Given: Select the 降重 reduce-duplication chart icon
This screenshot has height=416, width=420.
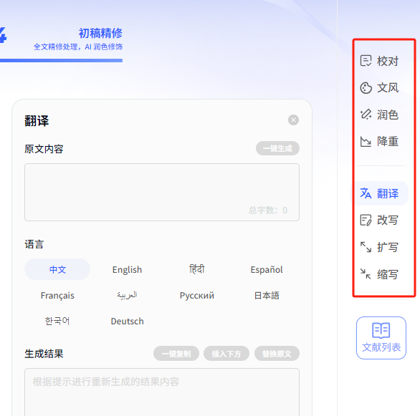Looking at the screenshot, I should point(366,141).
